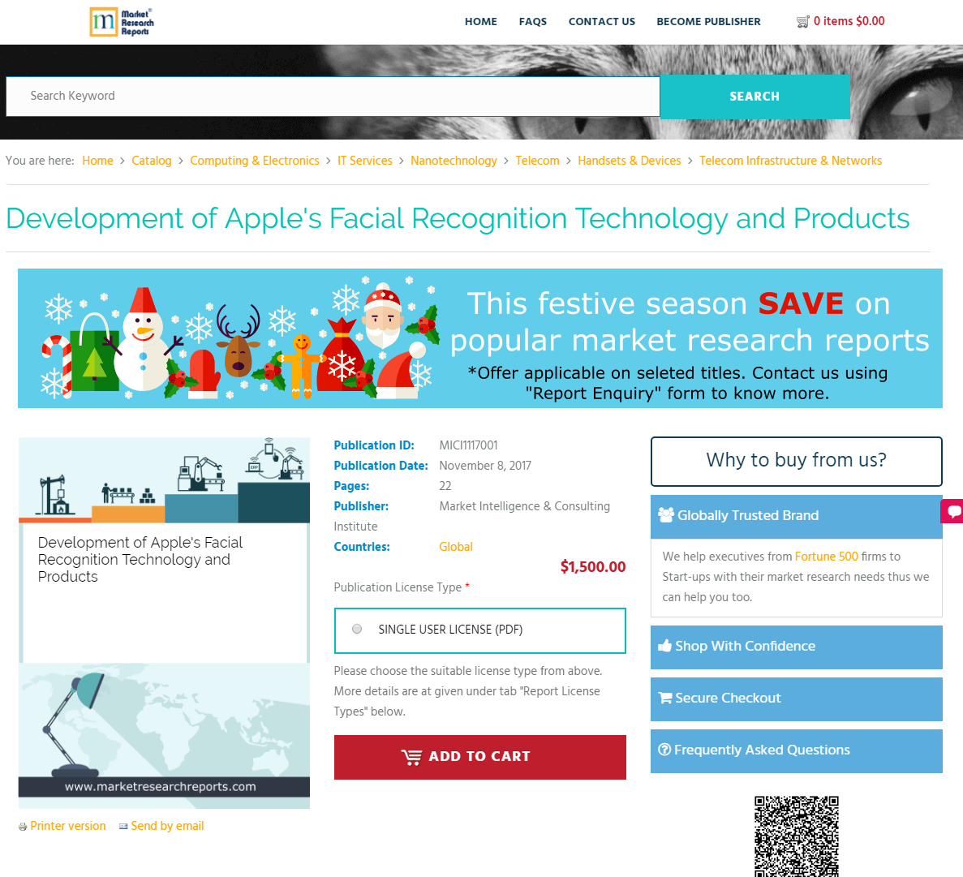This screenshot has height=877, width=963.
Task: Click the cart icon inside Secure Checkout banner
Action: pyautogui.click(x=665, y=699)
